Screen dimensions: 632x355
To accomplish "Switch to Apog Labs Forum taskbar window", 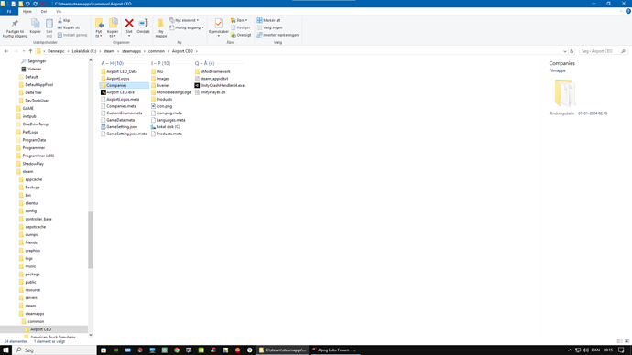I will [334, 350].
